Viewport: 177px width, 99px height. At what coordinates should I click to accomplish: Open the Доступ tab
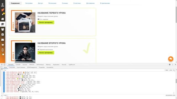40,3
